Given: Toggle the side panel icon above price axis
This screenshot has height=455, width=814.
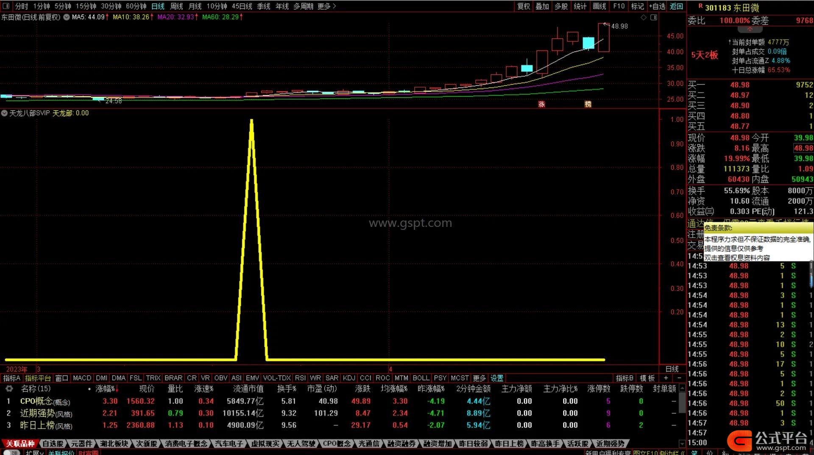Looking at the screenshot, I should click(654, 17).
